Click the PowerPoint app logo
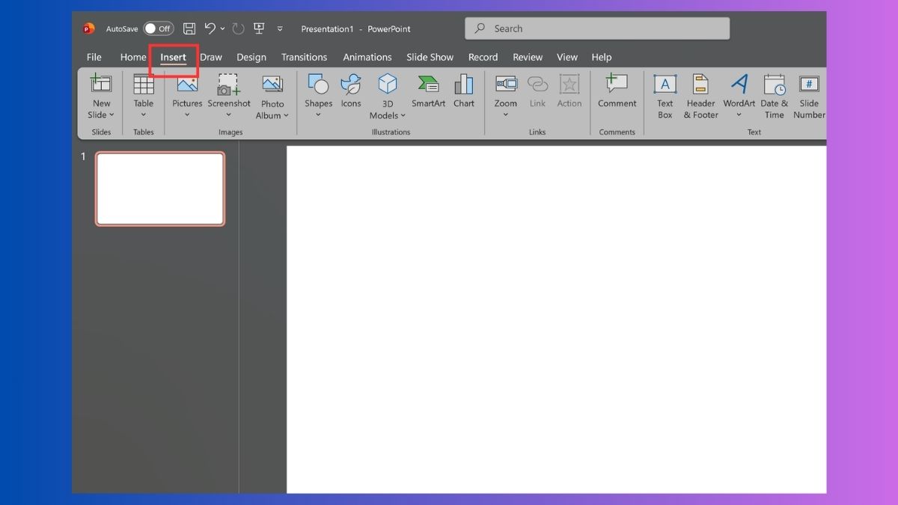Image resolution: width=898 pixels, height=505 pixels. coord(89,28)
